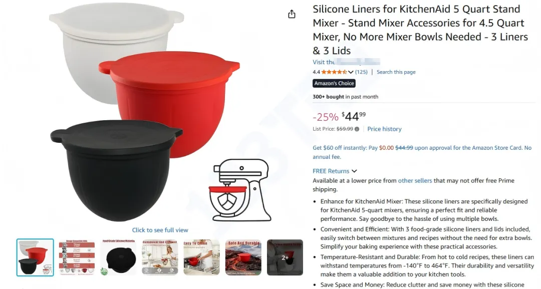Select the first thumbnail with three bowls

pyautogui.click(x=35, y=257)
